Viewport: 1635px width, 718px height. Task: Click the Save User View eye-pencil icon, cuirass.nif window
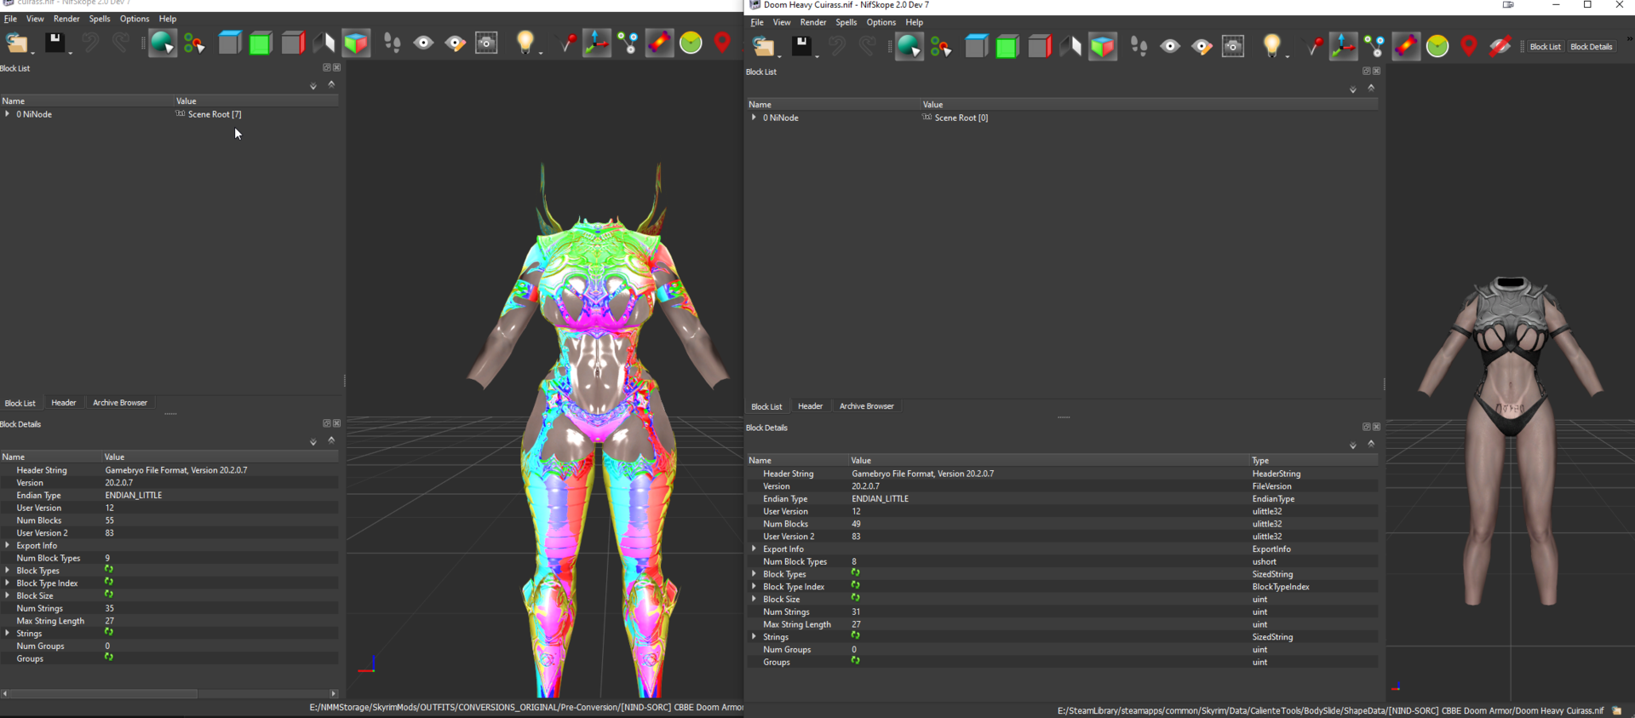point(455,43)
